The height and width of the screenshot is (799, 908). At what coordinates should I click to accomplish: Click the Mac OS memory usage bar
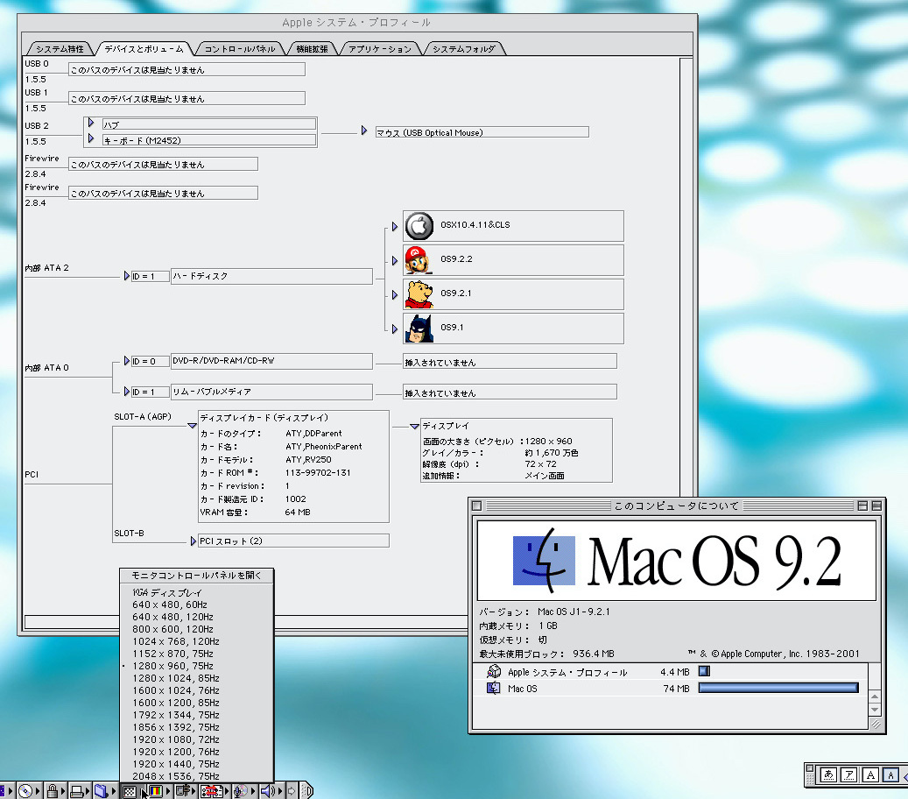coord(778,689)
